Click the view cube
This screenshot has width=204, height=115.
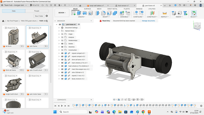point(197,26)
